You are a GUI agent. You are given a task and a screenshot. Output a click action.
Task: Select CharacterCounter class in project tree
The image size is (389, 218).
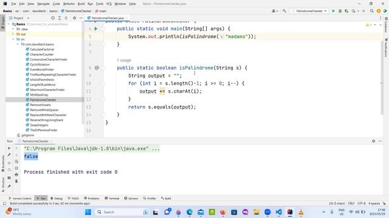click(42, 54)
